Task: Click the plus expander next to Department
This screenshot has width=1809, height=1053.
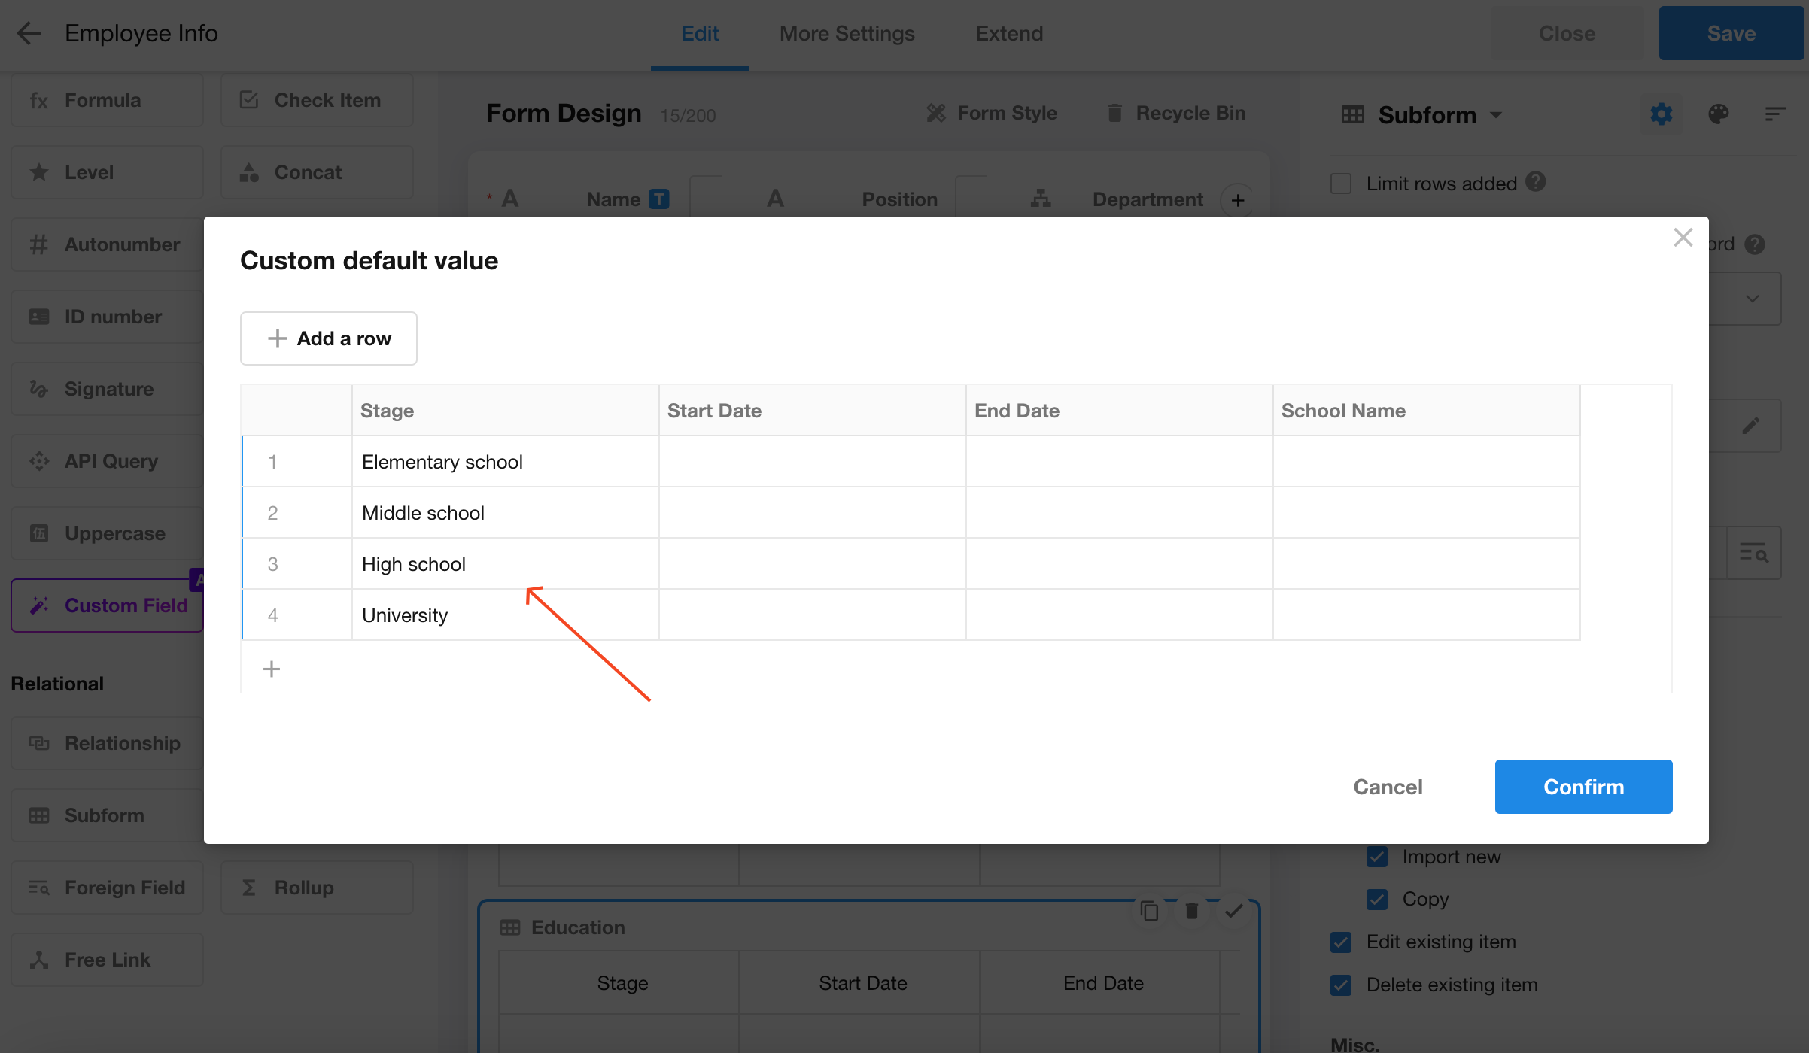Action: (x=1238, y=200)
